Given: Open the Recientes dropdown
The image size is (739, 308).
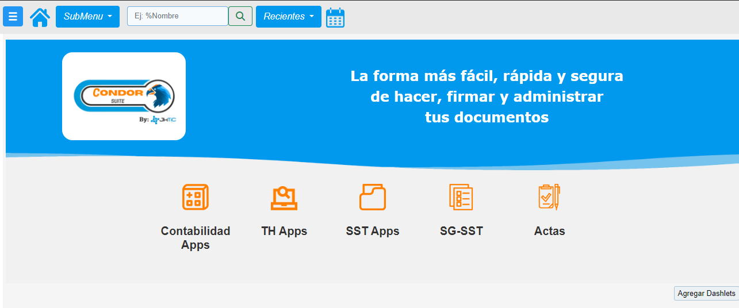Looking at the screenshot, I should point(289,17).
